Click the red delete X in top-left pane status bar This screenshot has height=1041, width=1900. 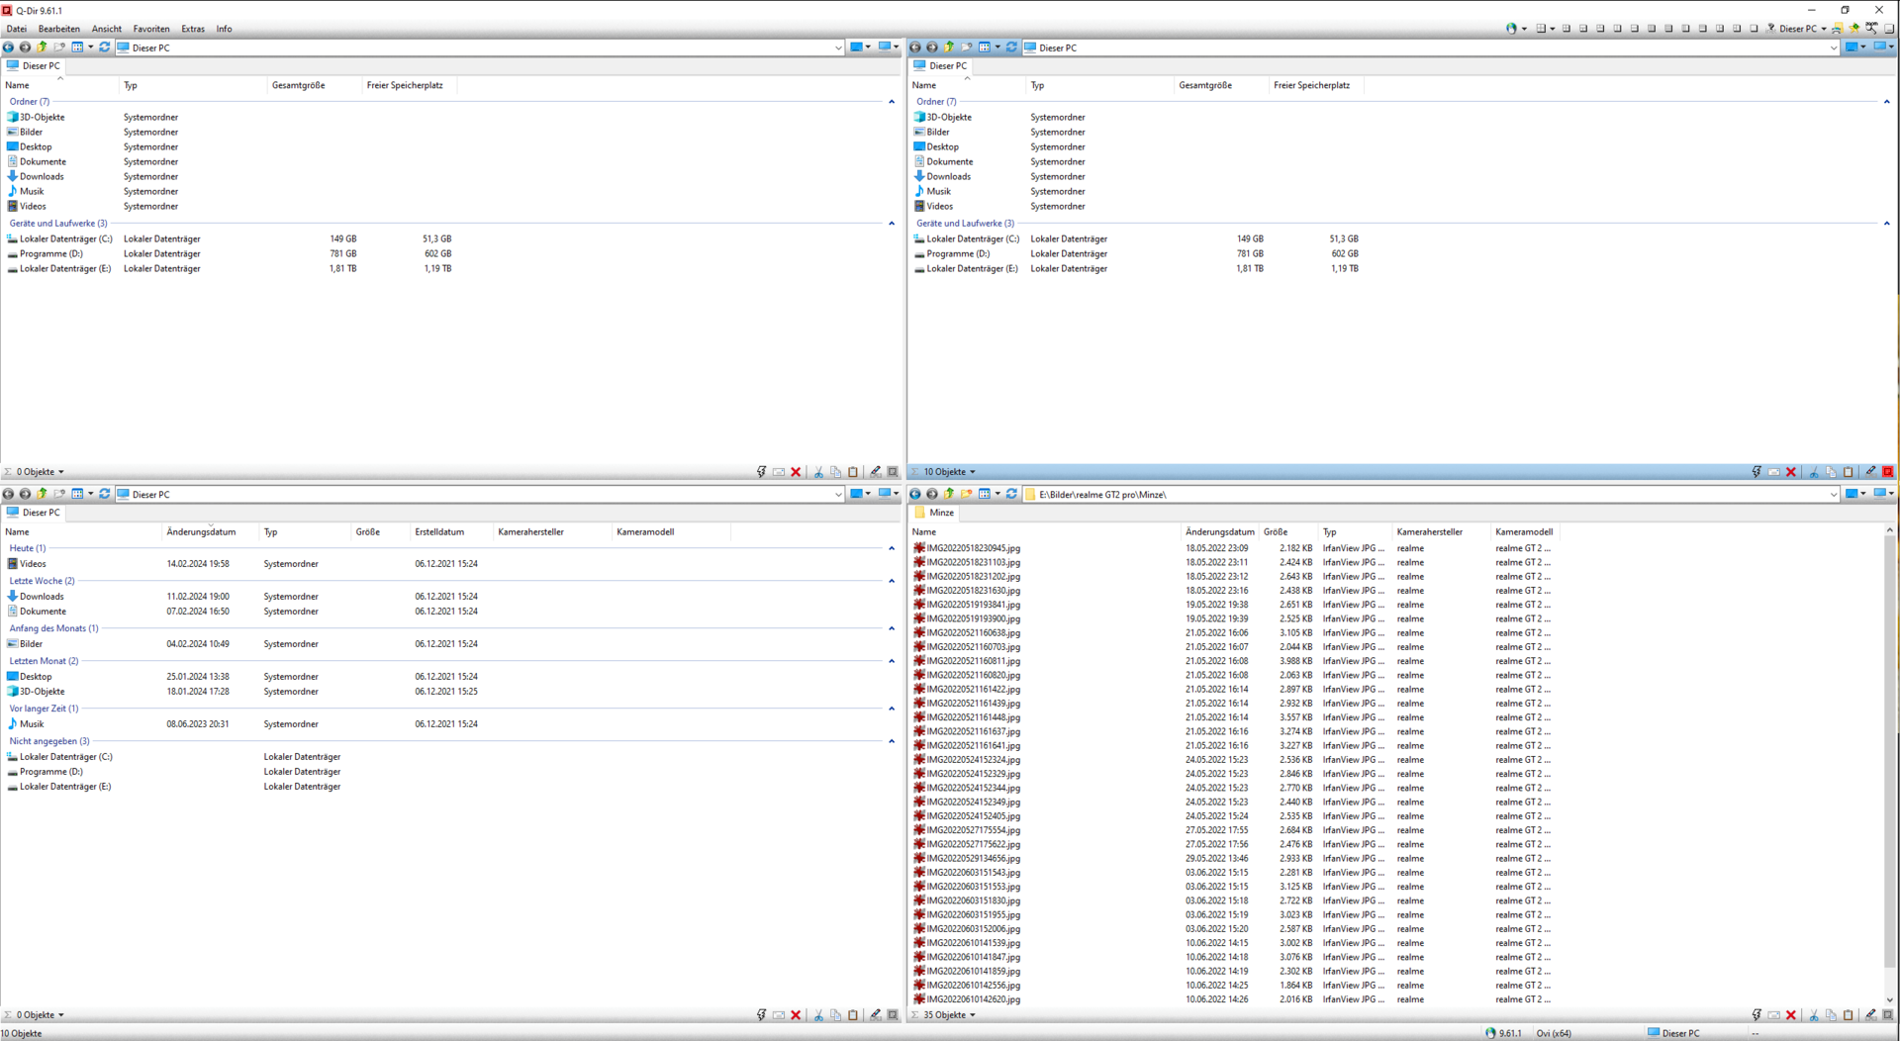796,472
